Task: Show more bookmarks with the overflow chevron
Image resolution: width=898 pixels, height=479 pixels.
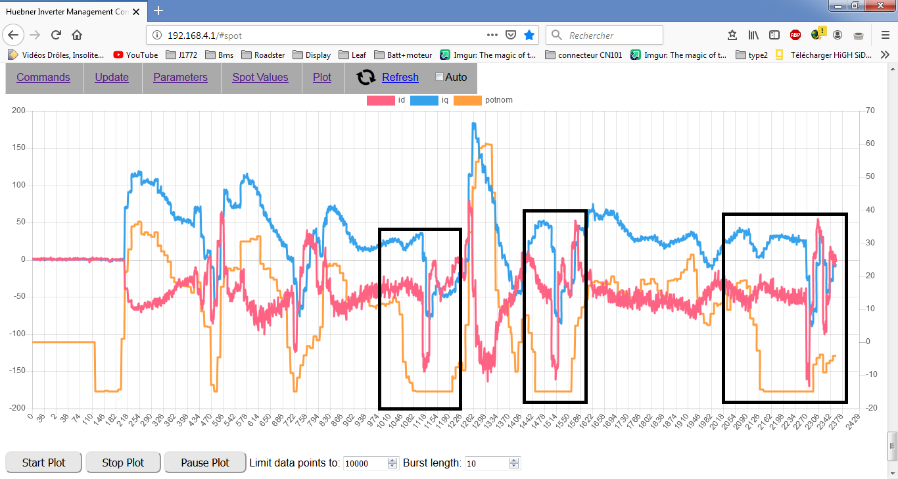Action: click(x=884, y=55)
